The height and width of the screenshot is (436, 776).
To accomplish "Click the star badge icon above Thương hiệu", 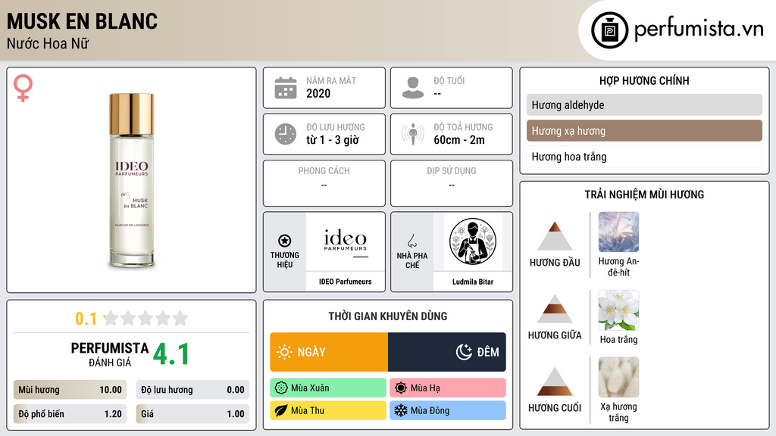I will tap(285, 241).
